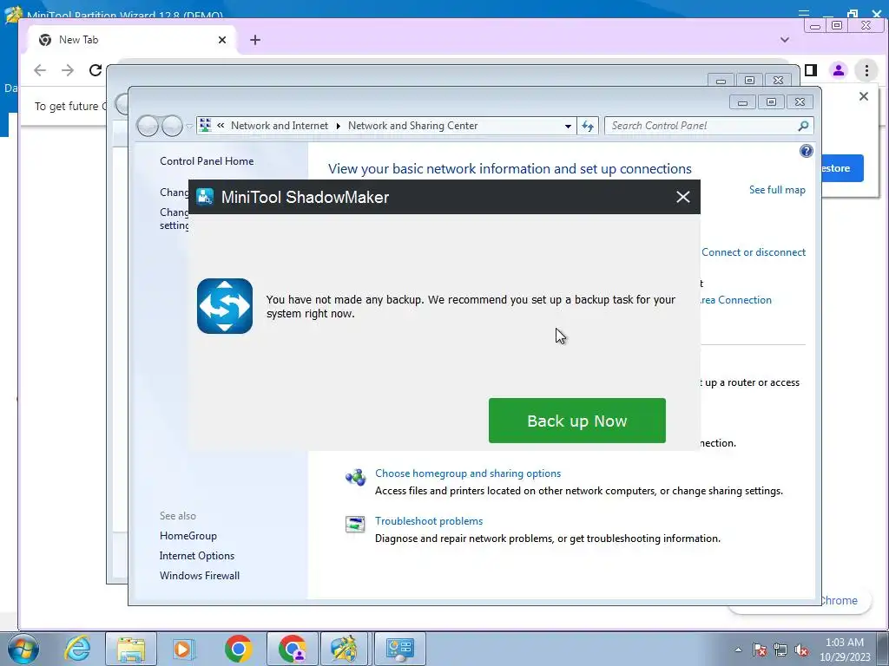Expand the address bar history dropdown
This screenshot has width=889, height=666.
click(x=568, y=127)
